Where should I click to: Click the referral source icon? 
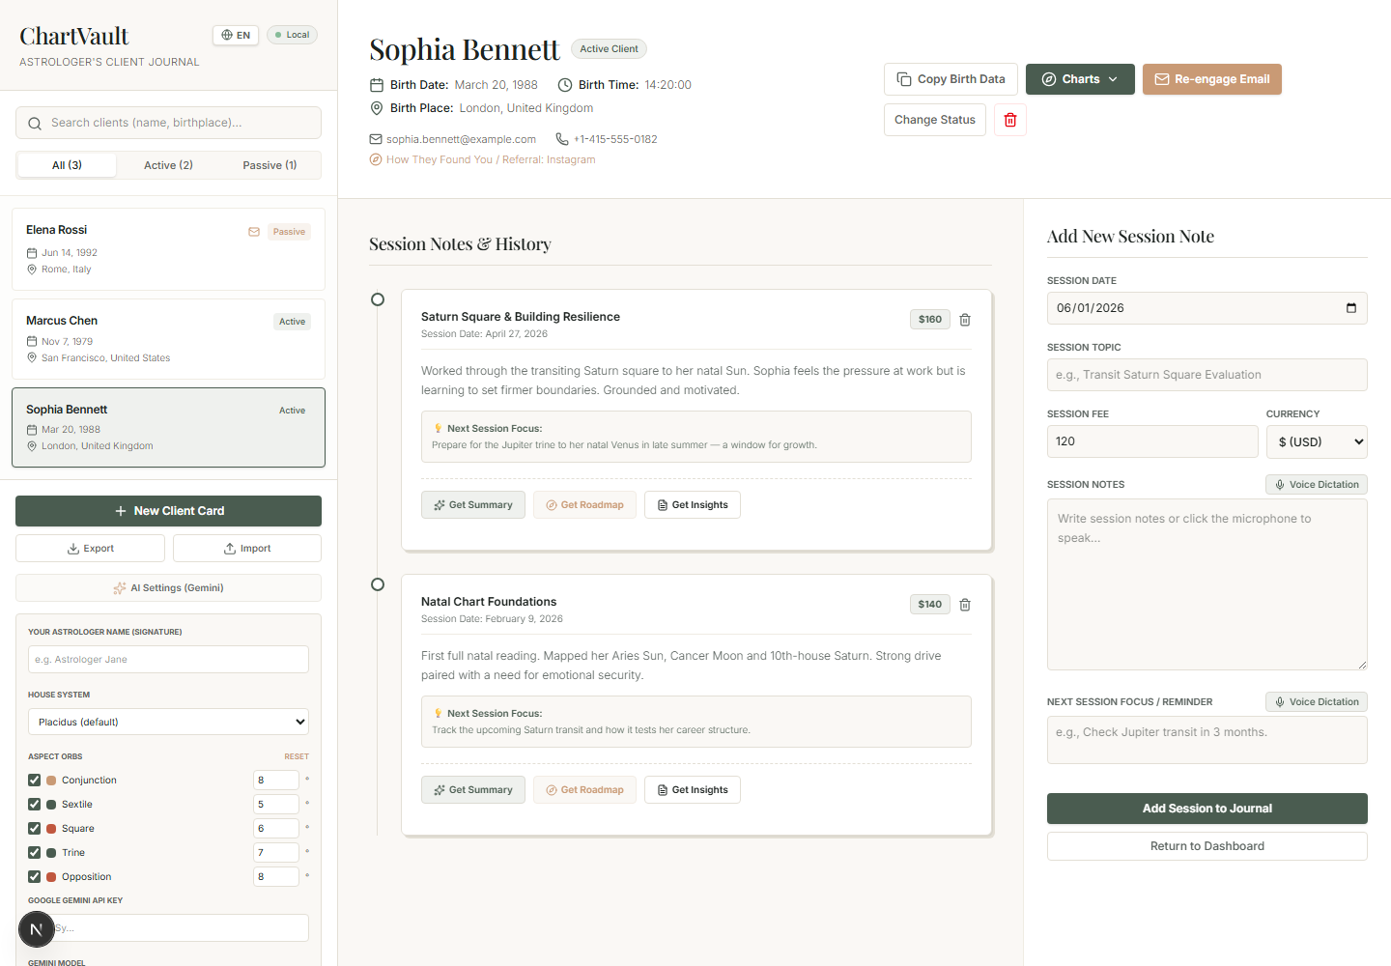[376, 159]
